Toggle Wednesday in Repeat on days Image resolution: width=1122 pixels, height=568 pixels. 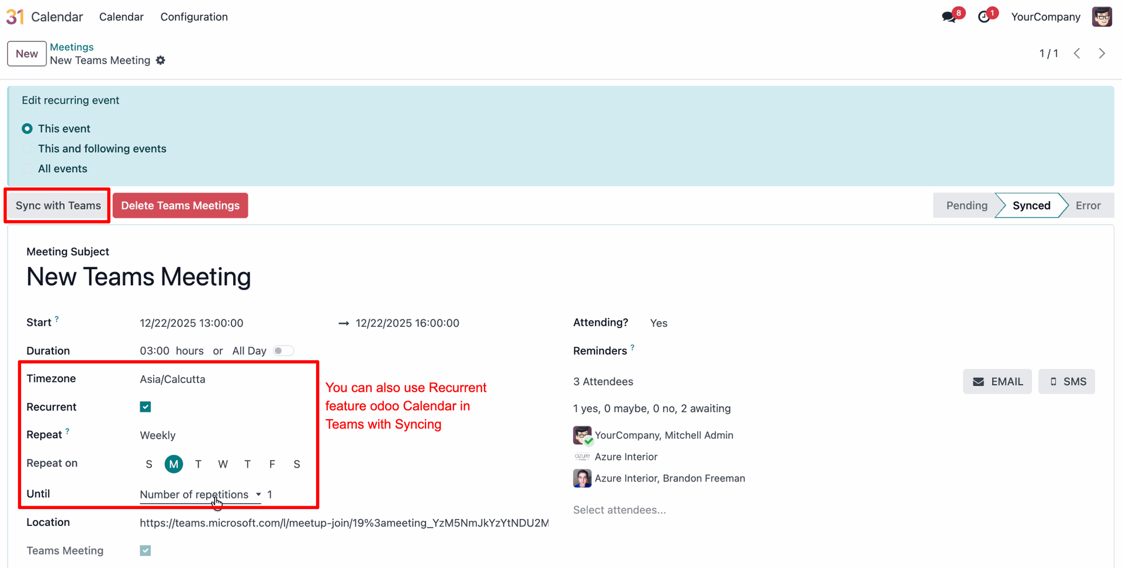click(223, 464)
